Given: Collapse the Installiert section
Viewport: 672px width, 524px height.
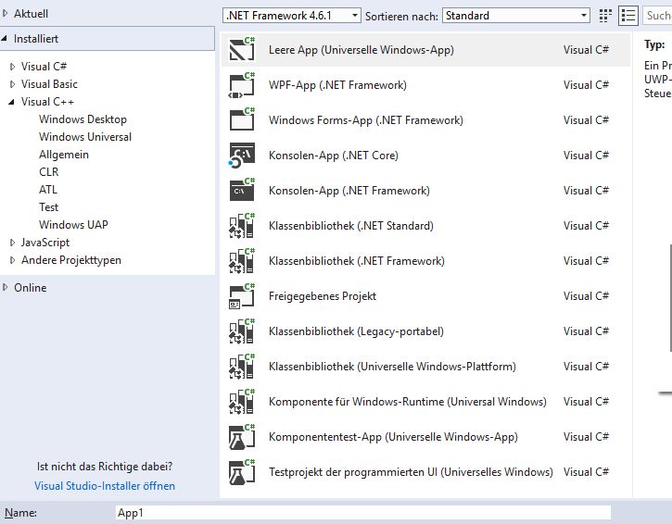Looking at the screenshot, I should 5,39.
